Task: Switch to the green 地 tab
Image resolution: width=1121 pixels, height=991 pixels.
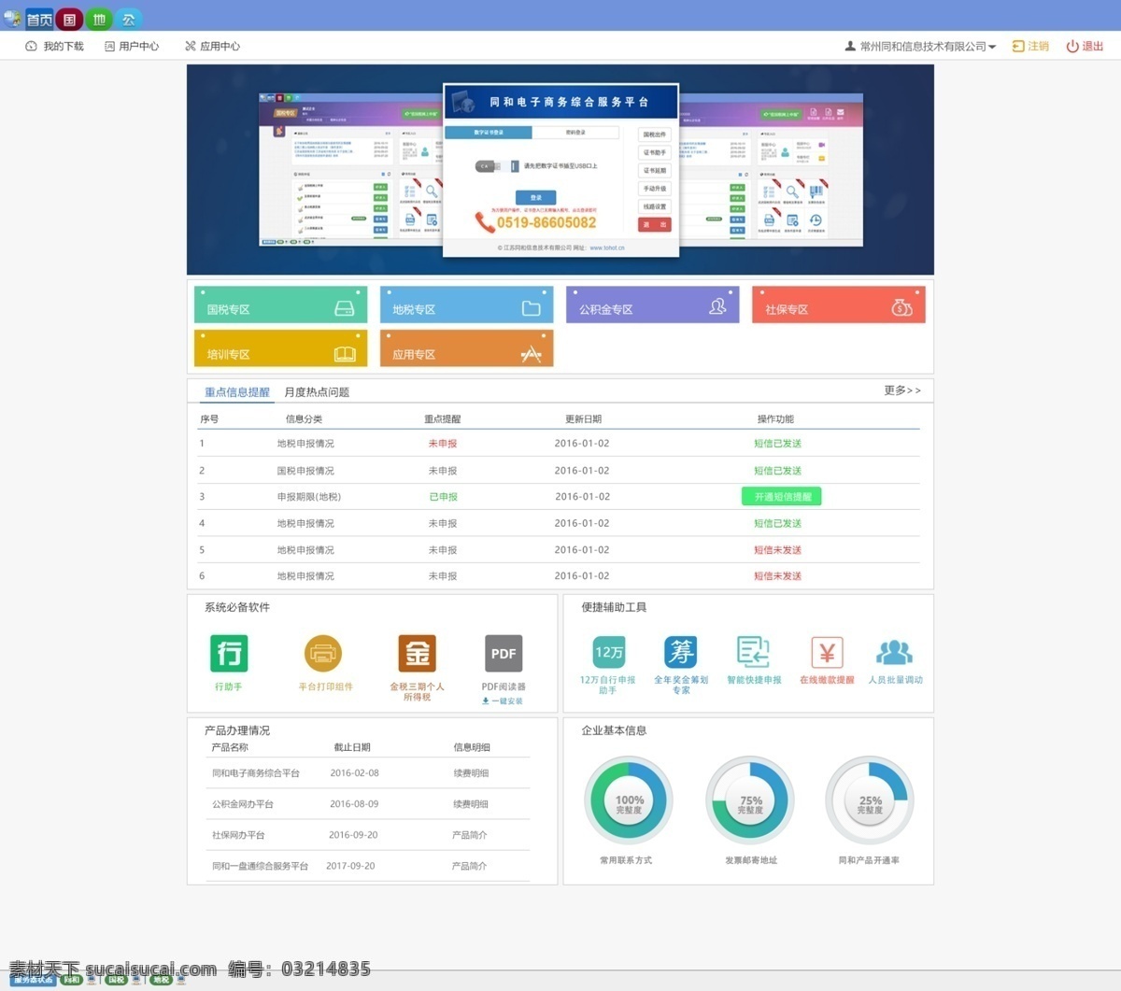Action: pyautogui.click(x=99, y=19)
